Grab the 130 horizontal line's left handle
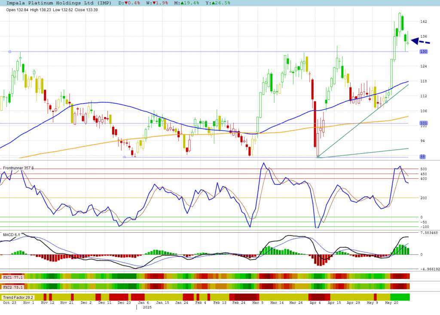This screenshot has width=440, height=315. [10, 51]
